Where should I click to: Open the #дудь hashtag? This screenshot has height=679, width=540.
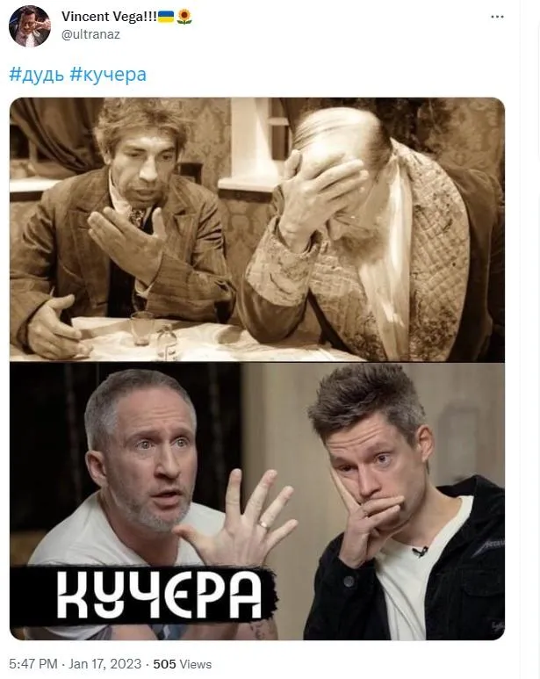coord(36,75)
